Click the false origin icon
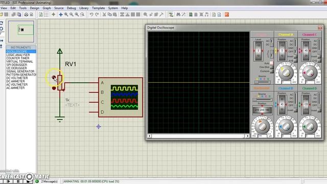 [x=53, y=14]
